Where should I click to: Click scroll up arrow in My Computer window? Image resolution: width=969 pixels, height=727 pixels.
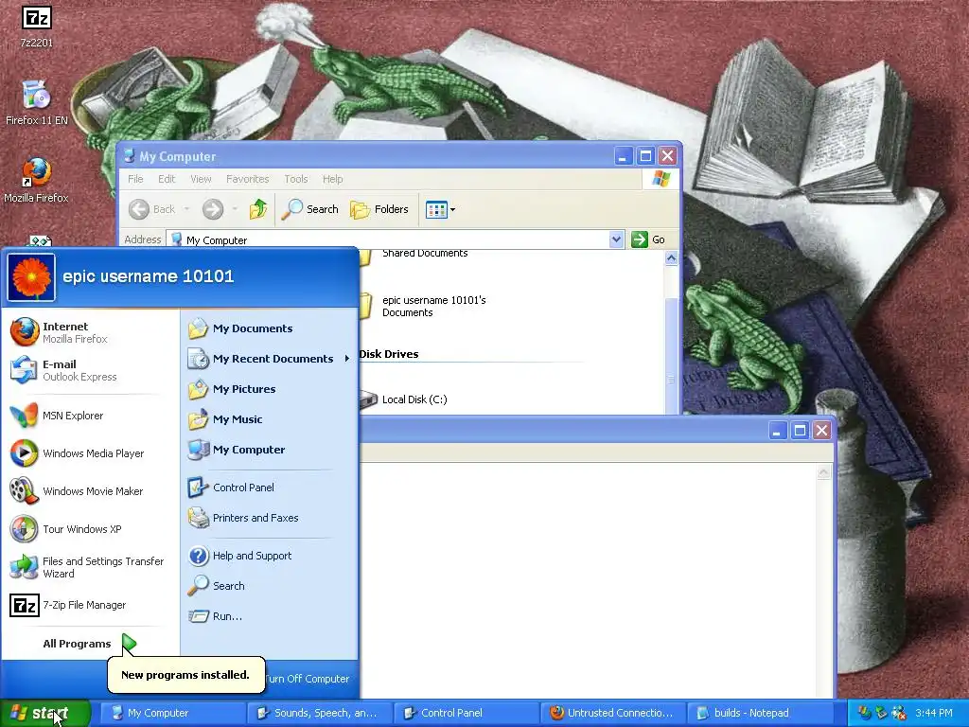tap(671, 258)
